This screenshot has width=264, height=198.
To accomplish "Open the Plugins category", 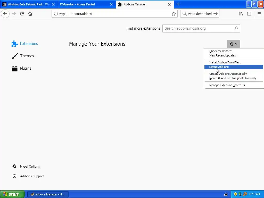I will pyautogui.click(x=21, y=68).
